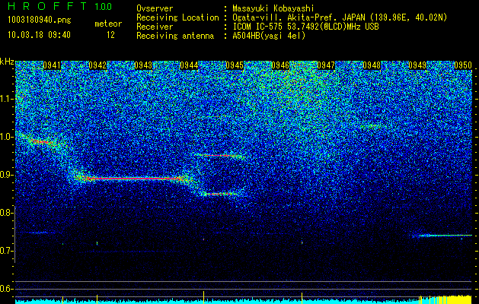Select antenna value A504HB(yagi 4el)

pos(269,36)
